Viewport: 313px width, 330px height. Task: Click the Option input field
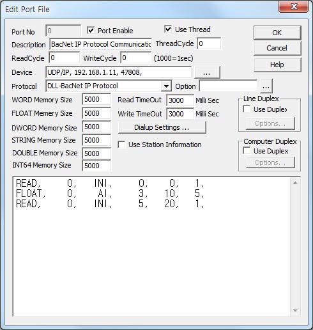228,86
